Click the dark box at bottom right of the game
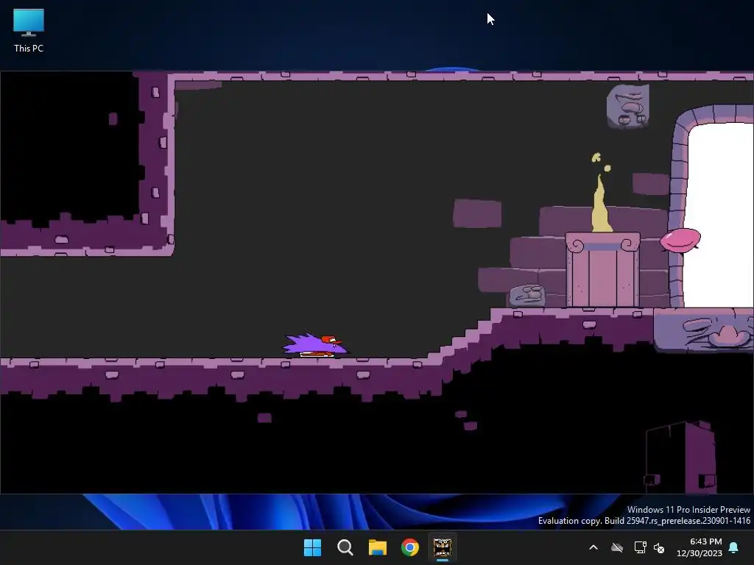Viewport: 754px width, 565px height. click(x=681, y=457)
